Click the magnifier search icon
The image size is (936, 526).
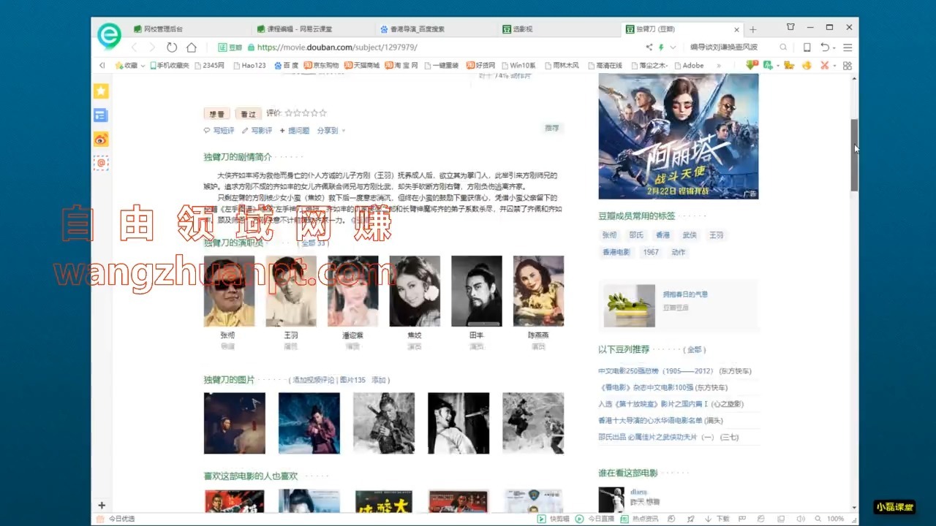tap(783, 47)
